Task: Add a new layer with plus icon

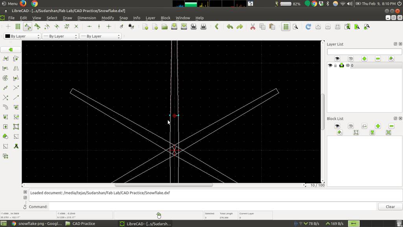Action: [x=364, y=59]
